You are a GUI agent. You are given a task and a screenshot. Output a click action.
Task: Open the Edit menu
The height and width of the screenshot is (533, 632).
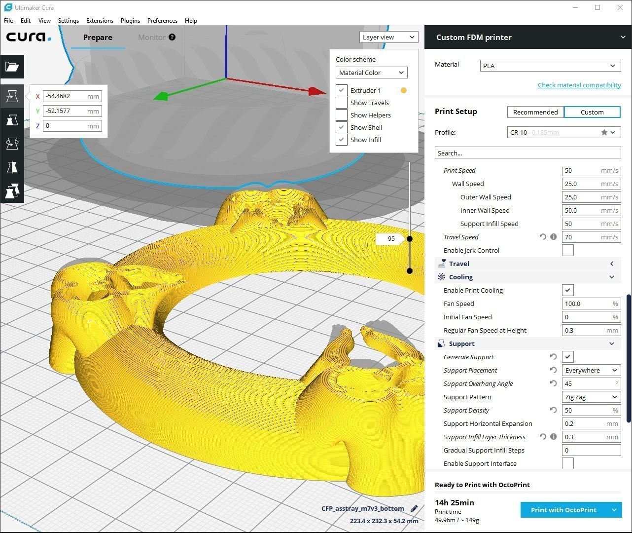(x=26, y=20)
